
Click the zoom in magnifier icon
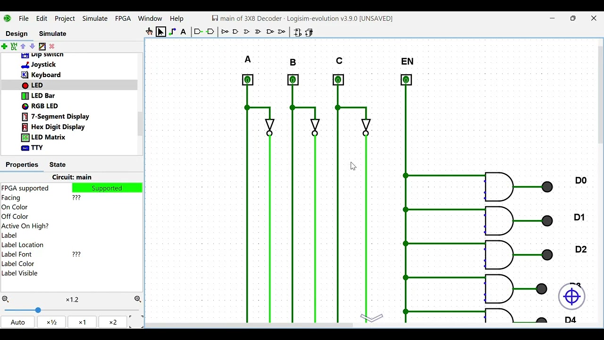[x=138, y=299]
